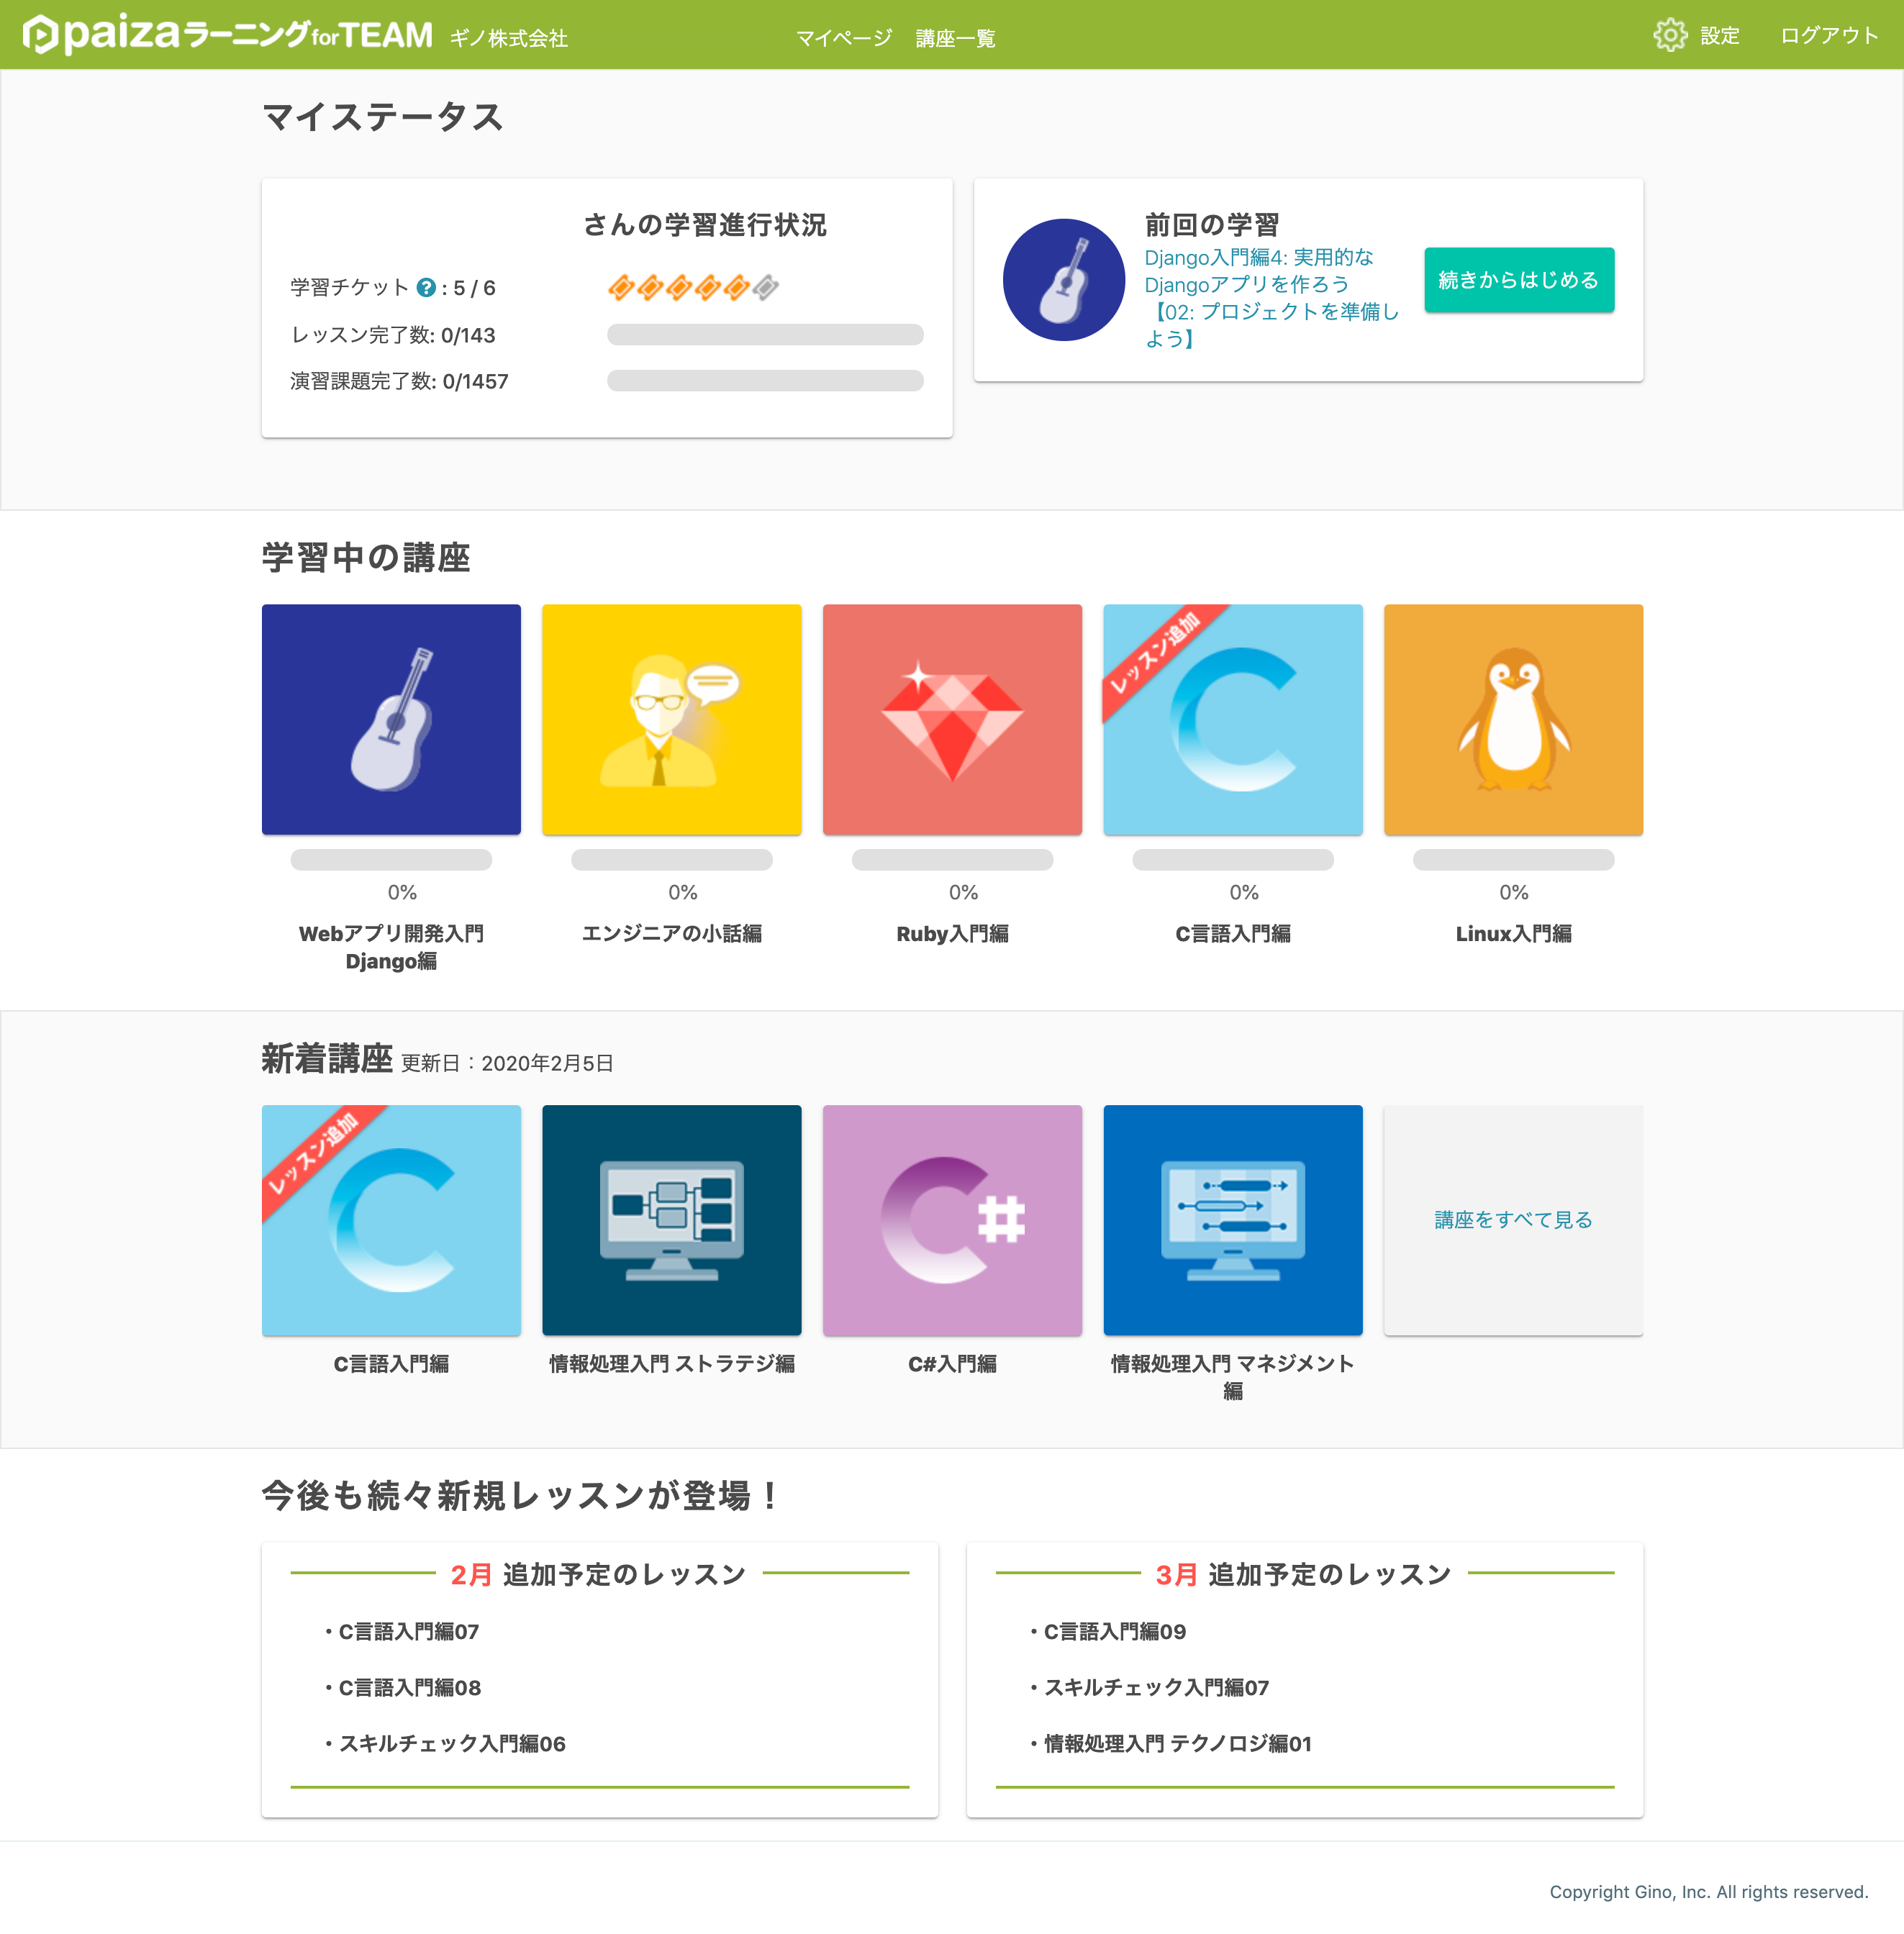The width and height of the screenshot is (1904, 1934).
Task: Open the C# course tile in new courses
Action: (951, 1219)
